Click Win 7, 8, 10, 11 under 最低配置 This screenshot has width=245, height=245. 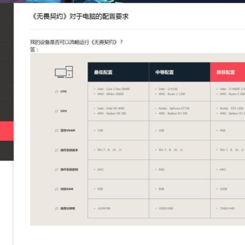[110, 150]
